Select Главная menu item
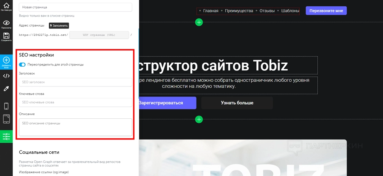Image resolution: width=383 pixels, height=176 pixels. click(210, 11)
